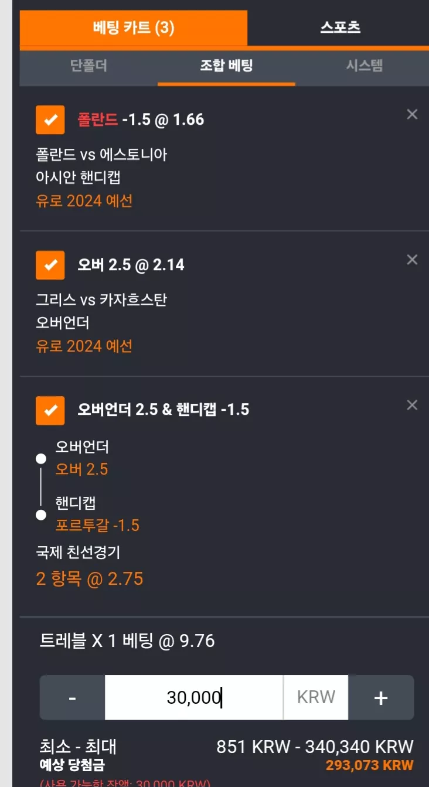Increase stake with the plus button

tap(381, 697)
